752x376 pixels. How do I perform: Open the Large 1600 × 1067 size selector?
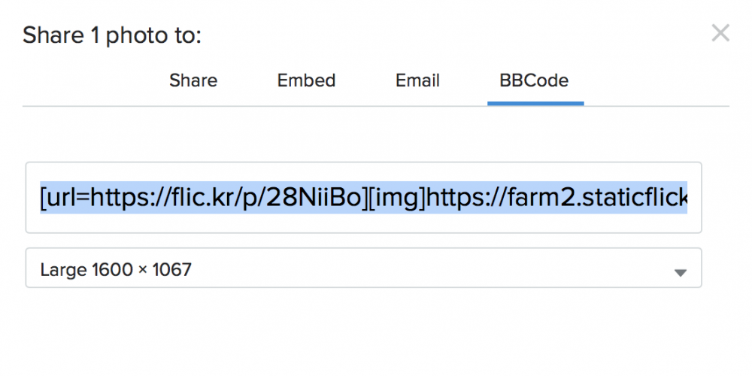coord(363,268)
